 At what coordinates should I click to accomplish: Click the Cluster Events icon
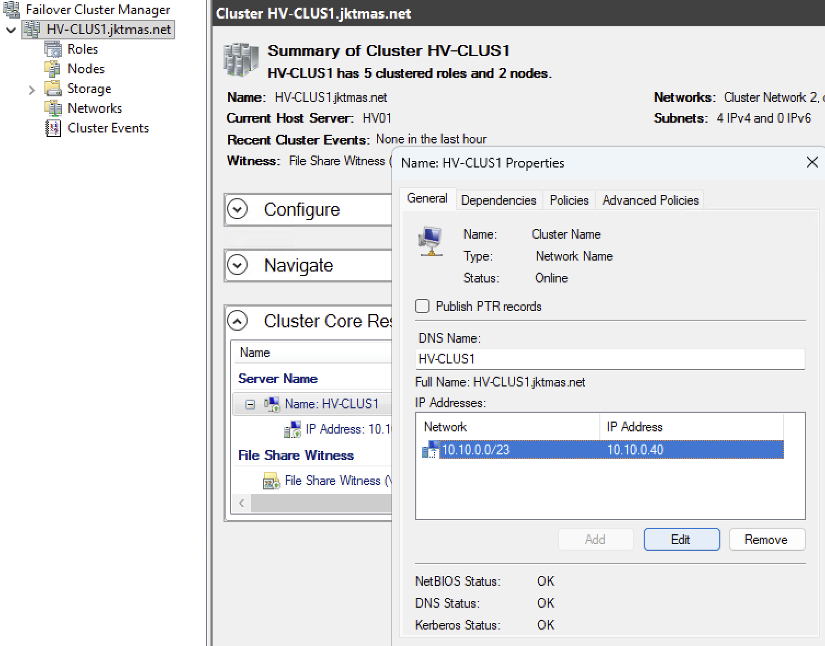(53, 128)
